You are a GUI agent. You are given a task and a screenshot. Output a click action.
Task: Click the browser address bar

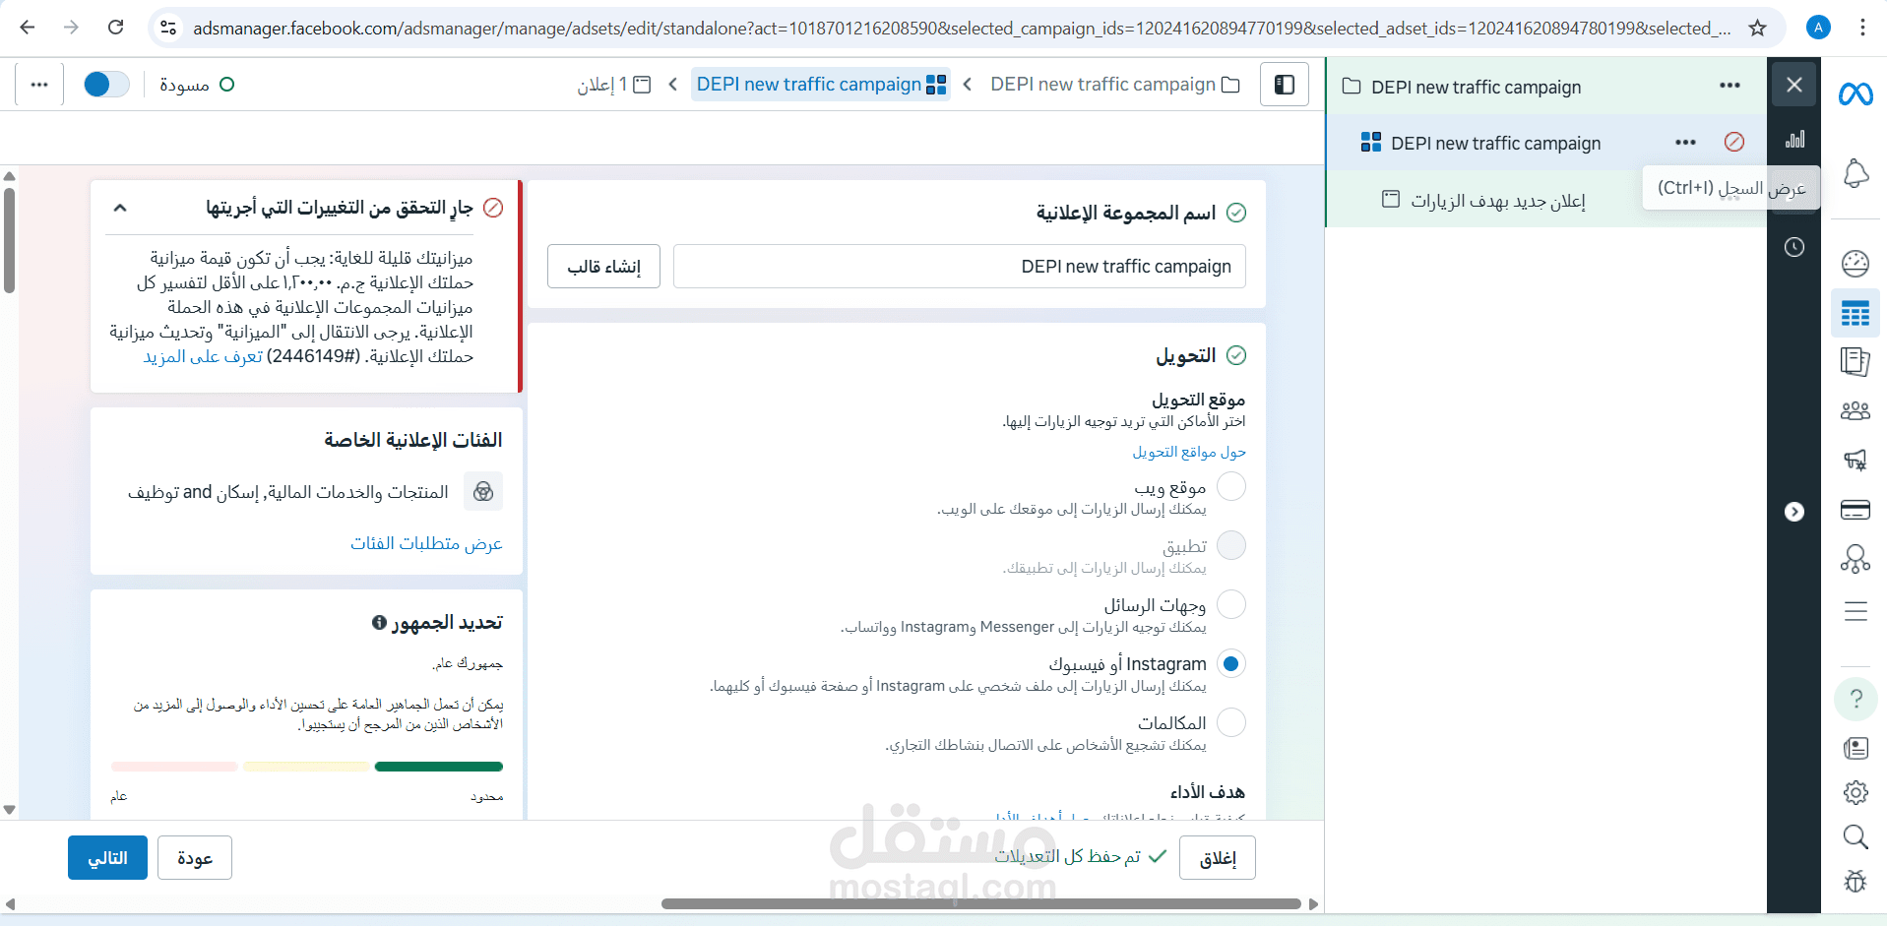point(961,28)
